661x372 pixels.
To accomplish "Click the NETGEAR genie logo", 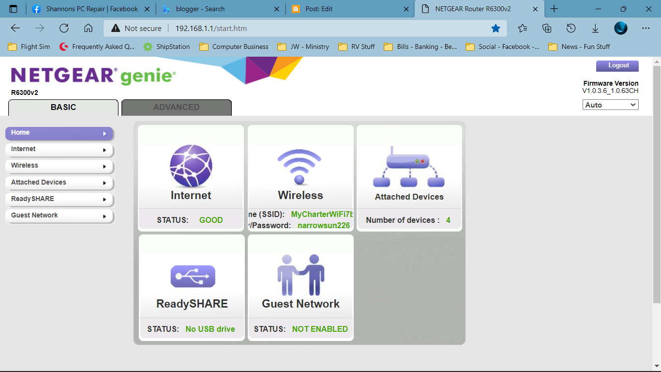I will point(93,77).
